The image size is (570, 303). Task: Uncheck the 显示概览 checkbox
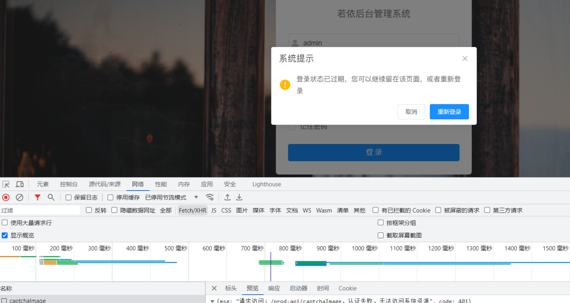5,235
